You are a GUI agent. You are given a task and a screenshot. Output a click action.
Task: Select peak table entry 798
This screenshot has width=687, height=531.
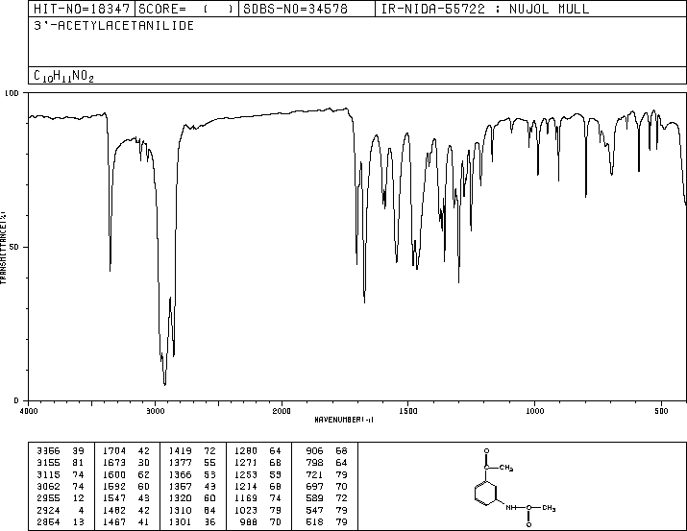pos(327,463)
